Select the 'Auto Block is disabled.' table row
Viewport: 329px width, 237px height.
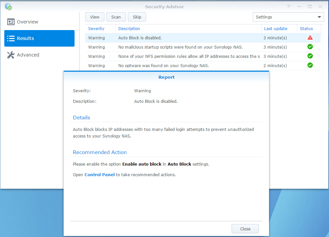[x=203, y=38]
